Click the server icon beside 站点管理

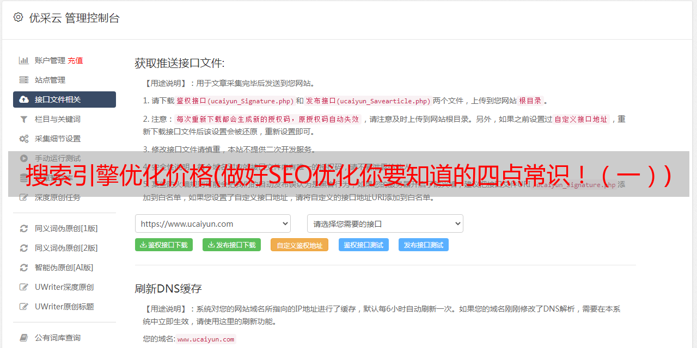coord(24,80)
